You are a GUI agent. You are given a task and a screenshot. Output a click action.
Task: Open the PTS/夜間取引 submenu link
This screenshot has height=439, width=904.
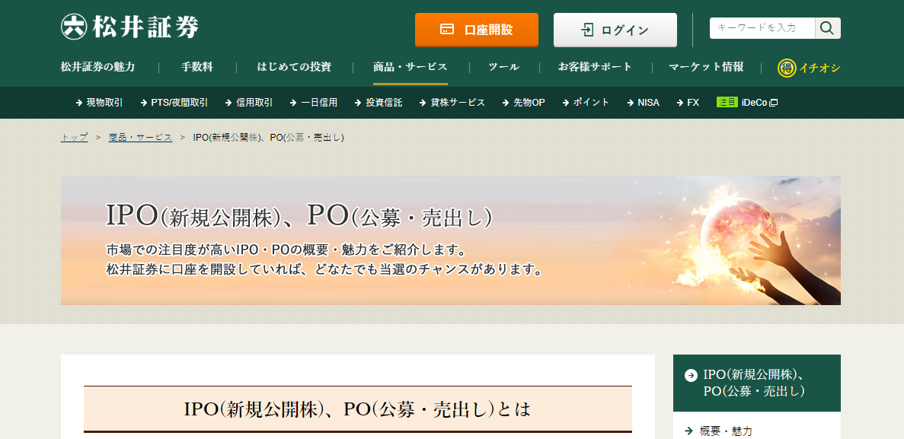pos(178,103)
